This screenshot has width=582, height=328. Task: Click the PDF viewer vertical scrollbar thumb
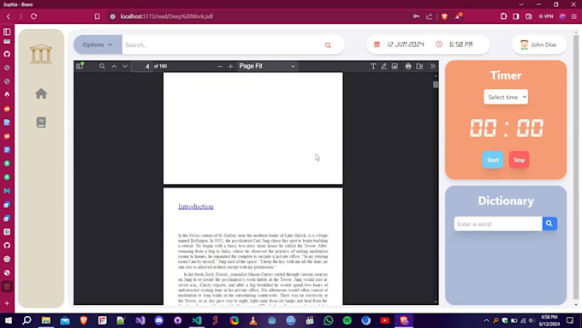(436, 85)
